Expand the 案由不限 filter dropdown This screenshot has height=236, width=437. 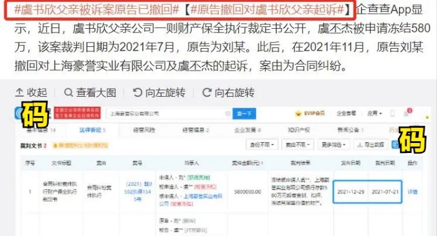(297, 145)
